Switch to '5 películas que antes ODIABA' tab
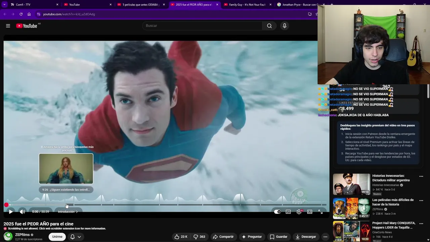Viewport: 430px width, 242px height. click(x=141, y=5)
